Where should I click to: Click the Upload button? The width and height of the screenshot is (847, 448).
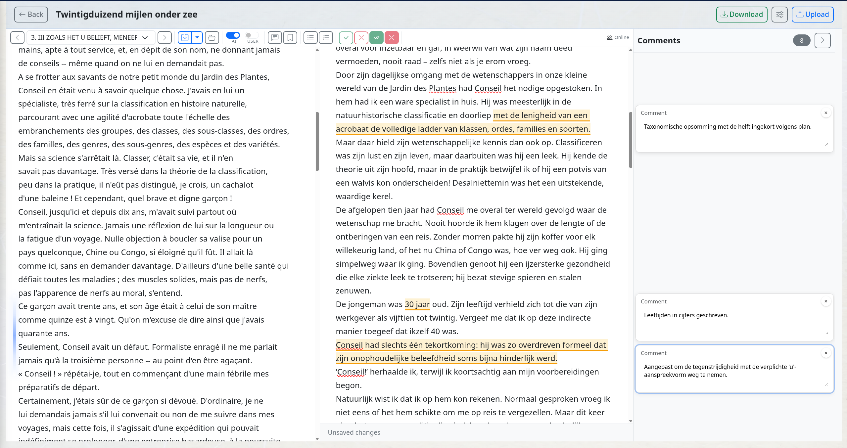pyautogui.click(x=813, y=15)
